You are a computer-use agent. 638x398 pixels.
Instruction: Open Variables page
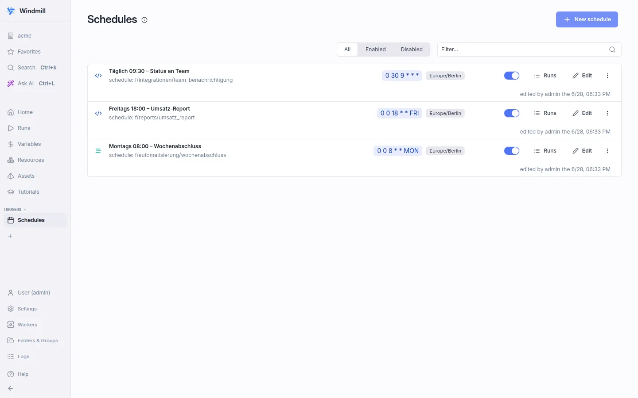[x=35, y=144]
